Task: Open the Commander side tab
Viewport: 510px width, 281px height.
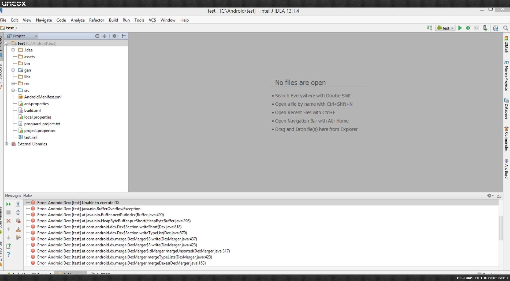Action: coord(506,139)
